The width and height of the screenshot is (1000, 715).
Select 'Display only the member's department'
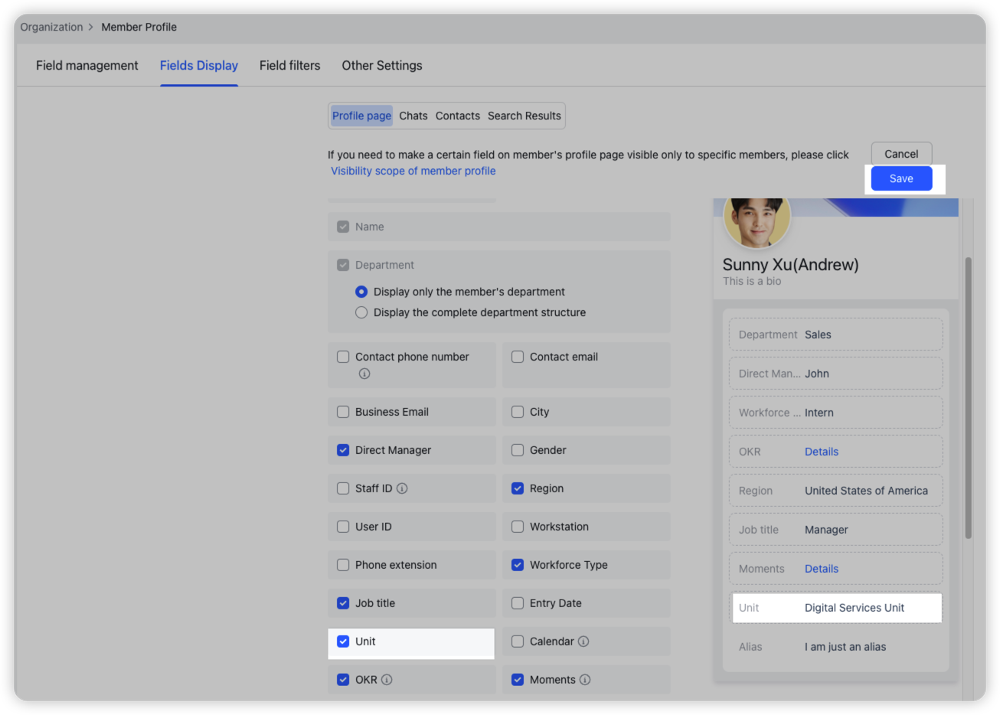361,292
